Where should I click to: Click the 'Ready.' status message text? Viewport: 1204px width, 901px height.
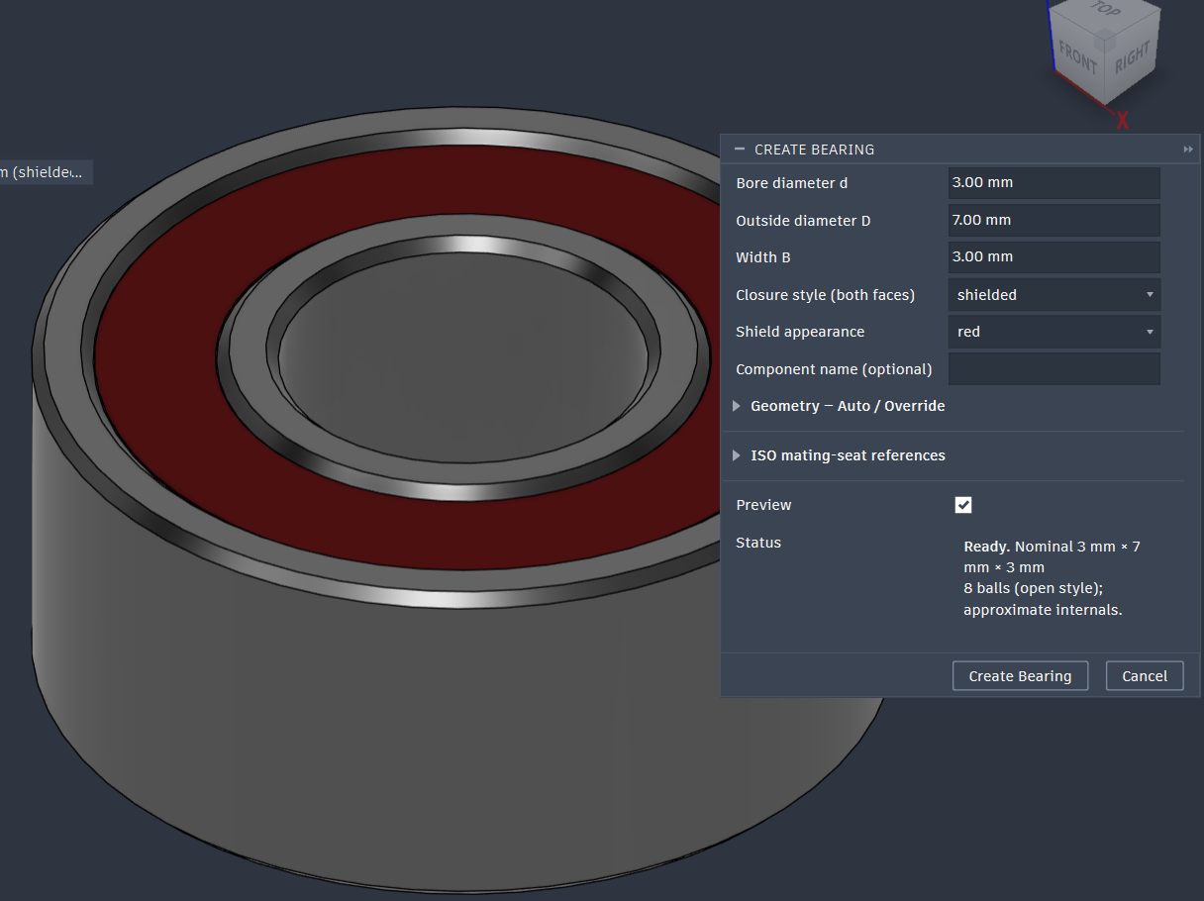[x=986, y=547]
